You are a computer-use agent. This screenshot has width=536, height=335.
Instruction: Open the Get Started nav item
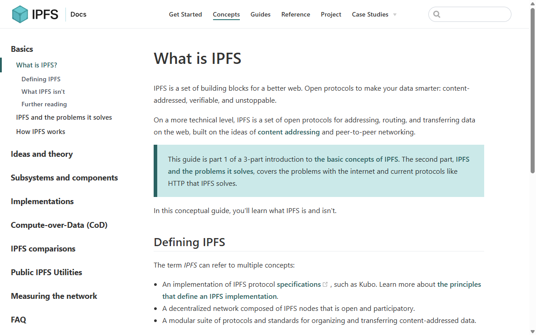pos(185,14)
